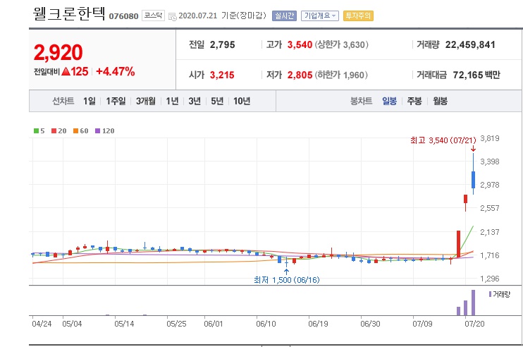This screenshot has width=523, height=347.
Task: Click the 하한가 1,960 lower limit text
Action: [341, 75]
